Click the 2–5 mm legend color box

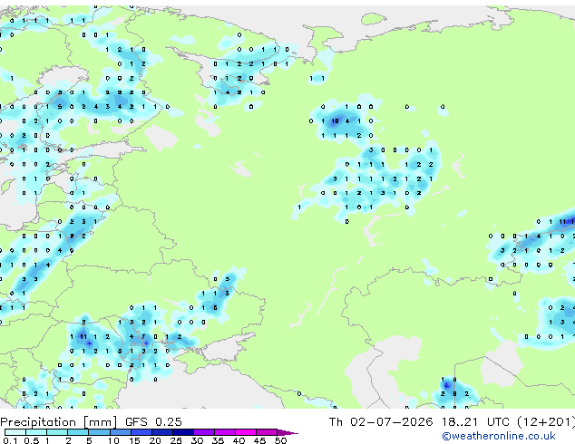coord(78,432)
